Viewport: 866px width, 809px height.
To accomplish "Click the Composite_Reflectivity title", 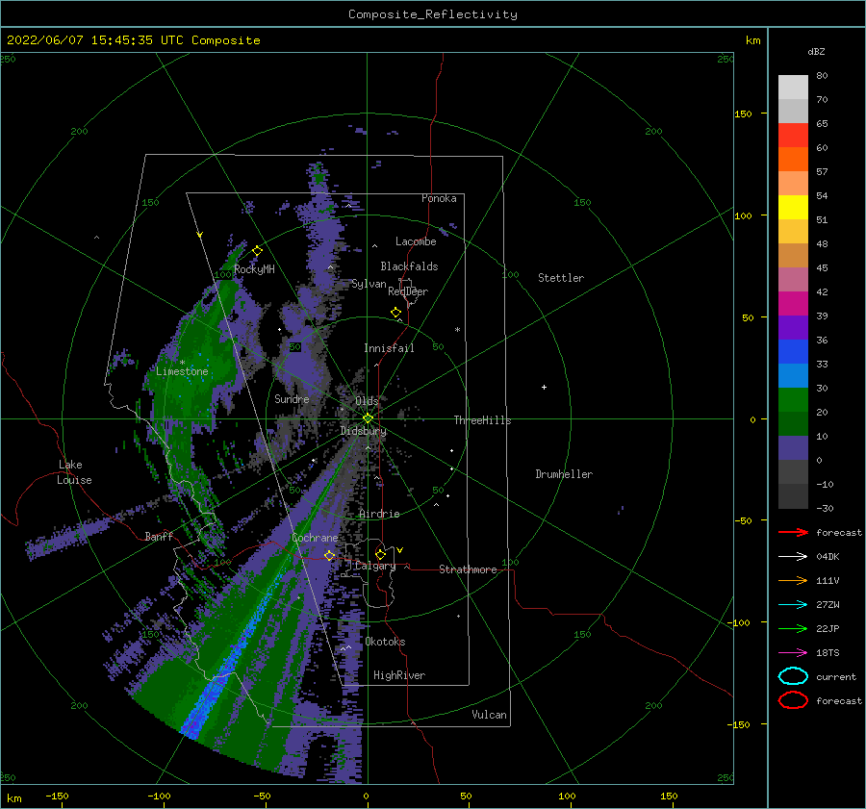I will pyautogui.click(x=433, y=14).
